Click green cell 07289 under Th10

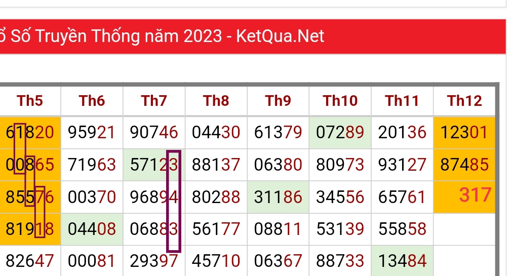340,133
